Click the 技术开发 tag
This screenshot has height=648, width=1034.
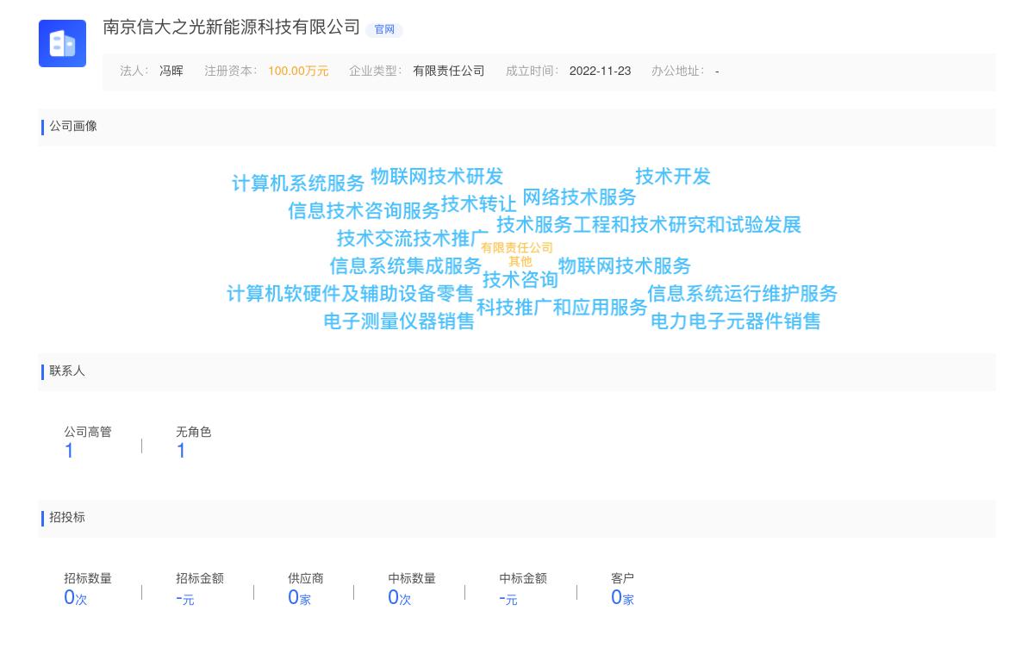tap(673, 177)
